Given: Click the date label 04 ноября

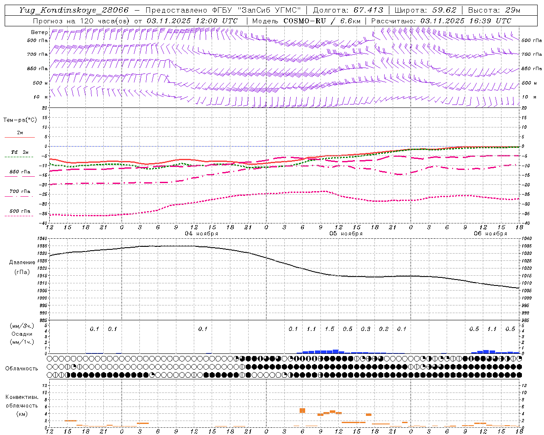Looking at the screenshot, I should point(201,234).
